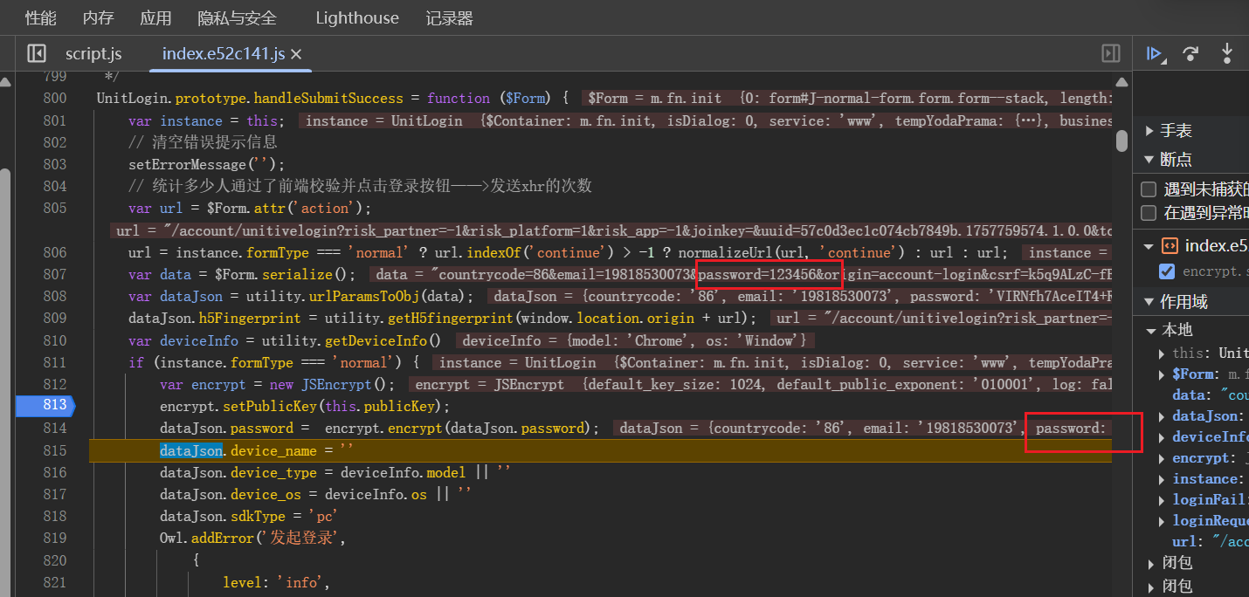Viewport: 1249px width, 597px height.
Task: Enable pause on caught exceptions checkbox
Action: point(1149,213)
